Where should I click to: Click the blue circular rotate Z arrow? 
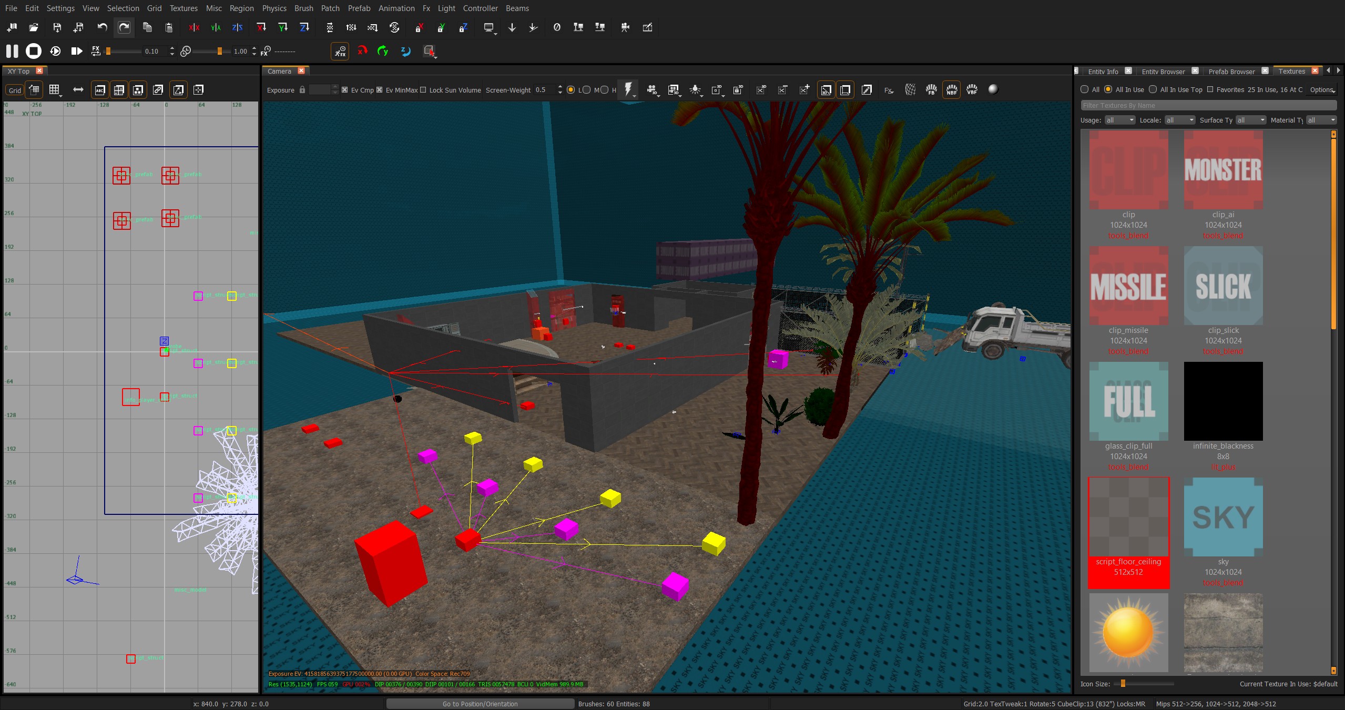click(x=405, y=51)
